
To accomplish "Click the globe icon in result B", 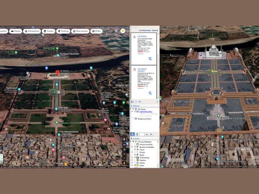I will [x=150, y=93].
